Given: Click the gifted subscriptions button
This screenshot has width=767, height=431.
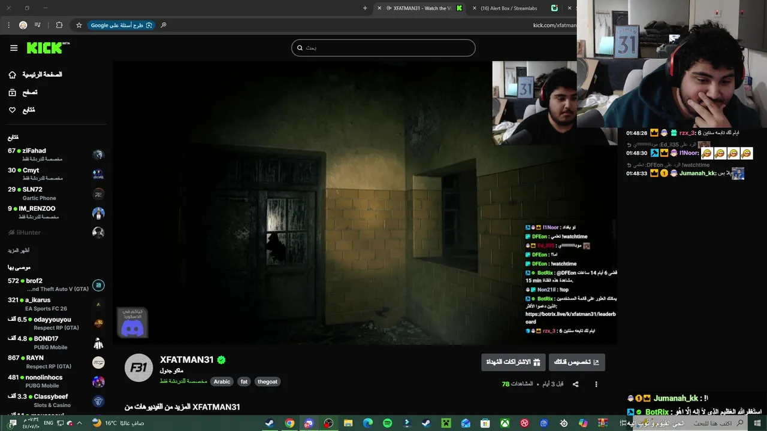Looking at the screenshot, I should [x=513, y=362].
